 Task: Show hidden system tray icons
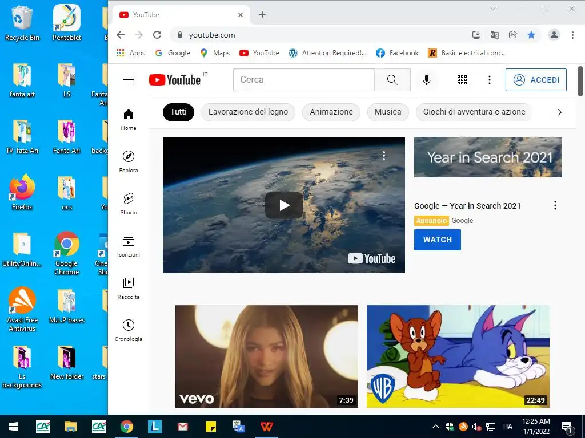(435, 427)
